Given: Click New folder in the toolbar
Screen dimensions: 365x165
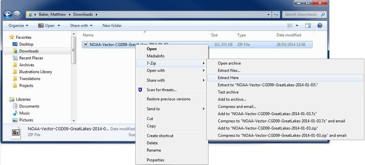Looking at the screenshot, I should [112, 26].
